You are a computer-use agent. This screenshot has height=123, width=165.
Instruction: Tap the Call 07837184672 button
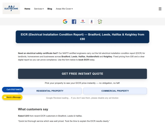tap(13, 90)
